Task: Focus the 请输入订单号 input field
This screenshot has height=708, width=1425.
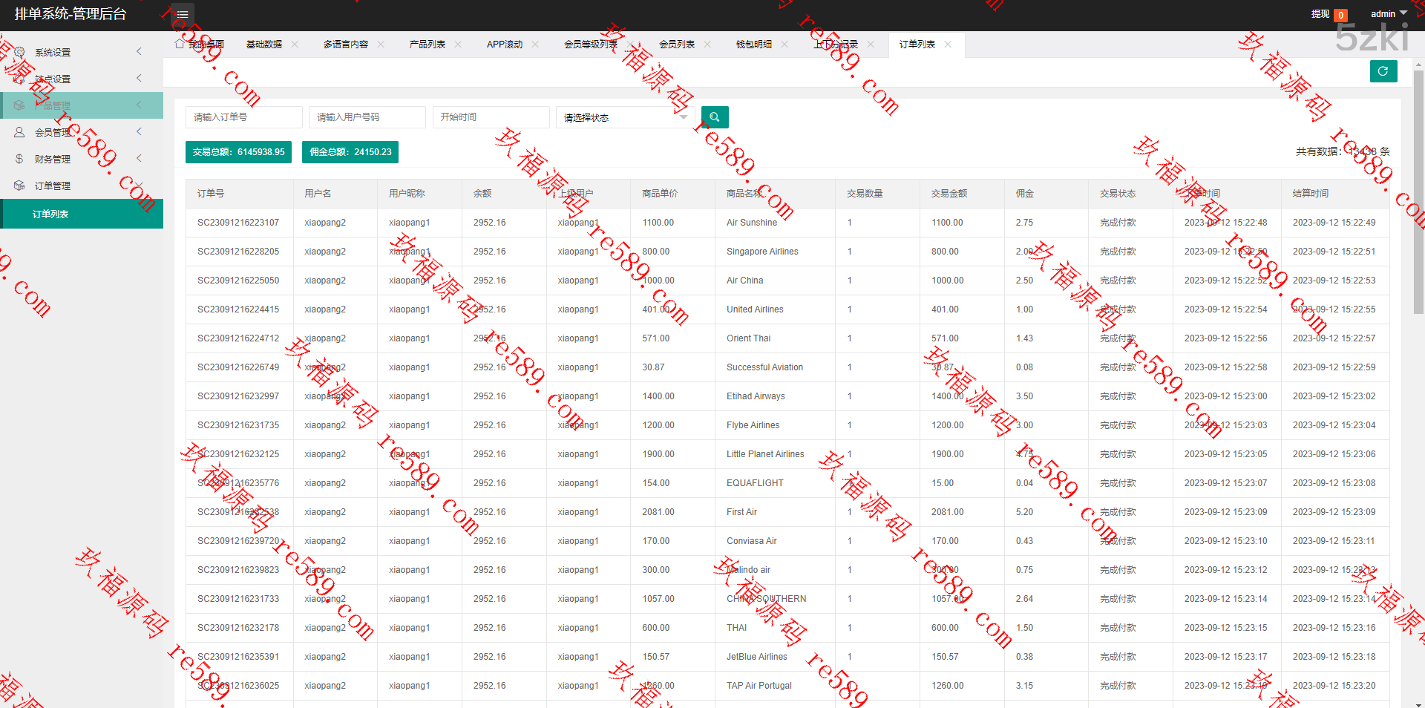Action: point(243,117)
